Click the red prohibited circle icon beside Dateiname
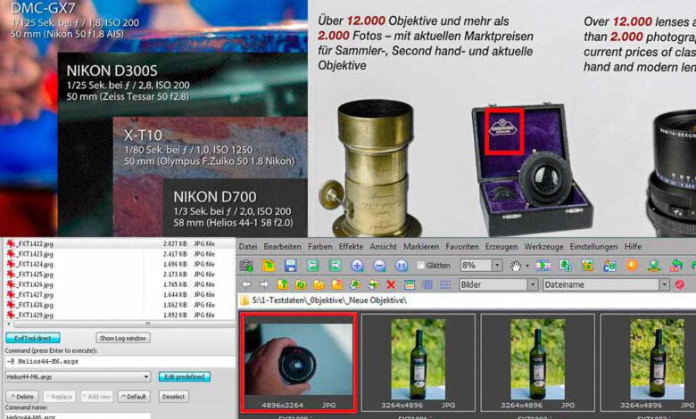 pos(680,284)
